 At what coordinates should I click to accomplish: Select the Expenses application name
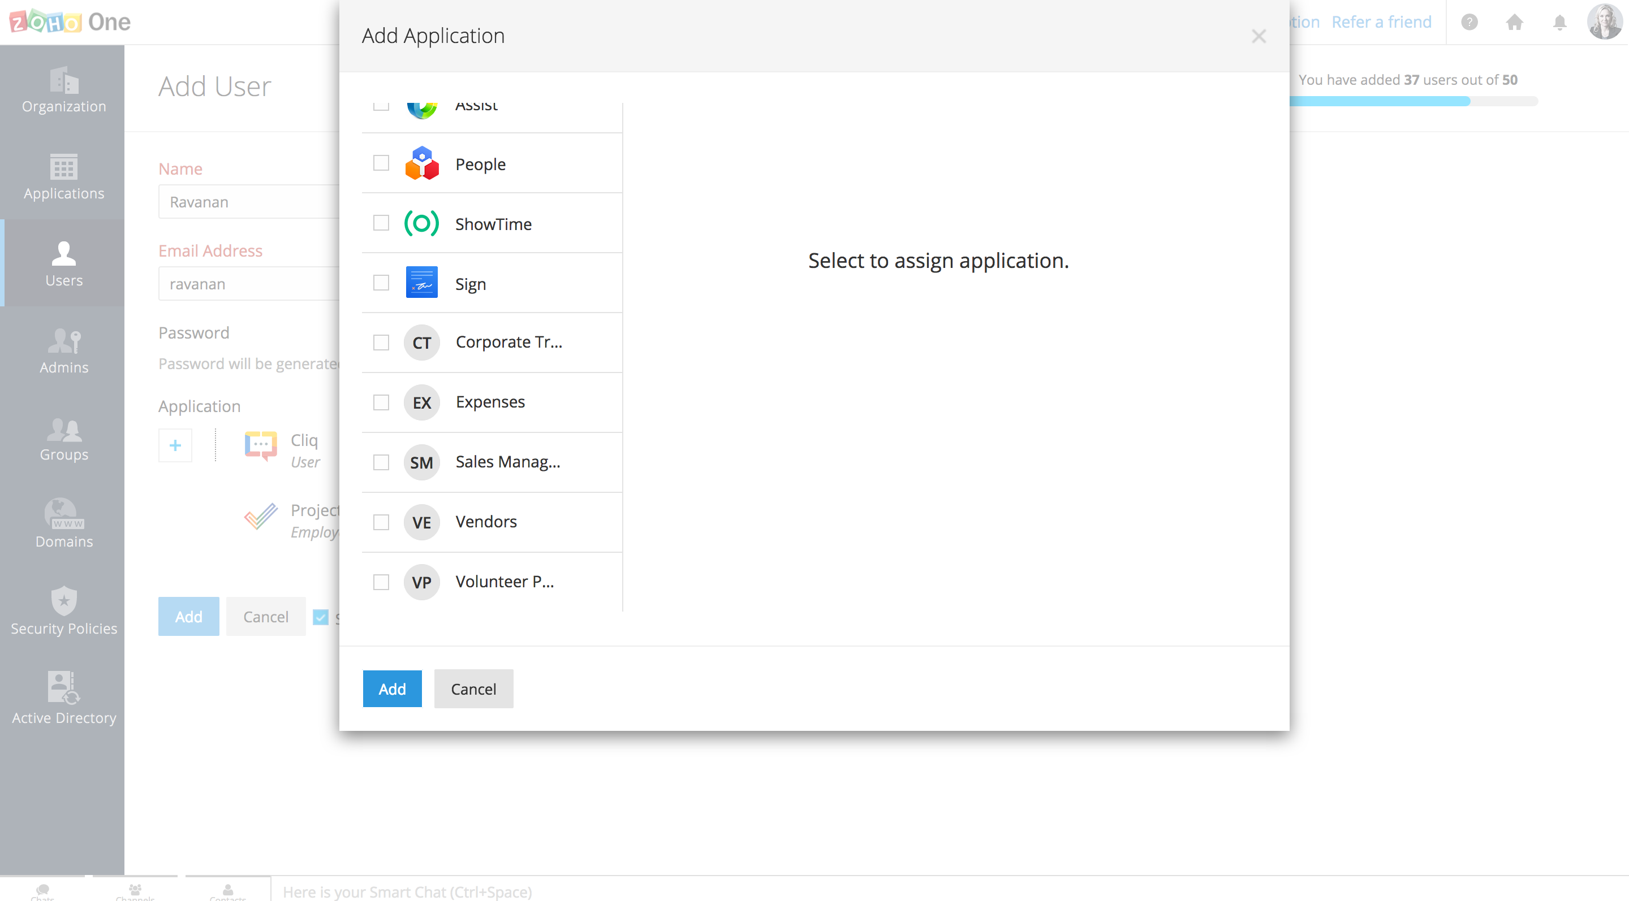click(x=490, y=402)
